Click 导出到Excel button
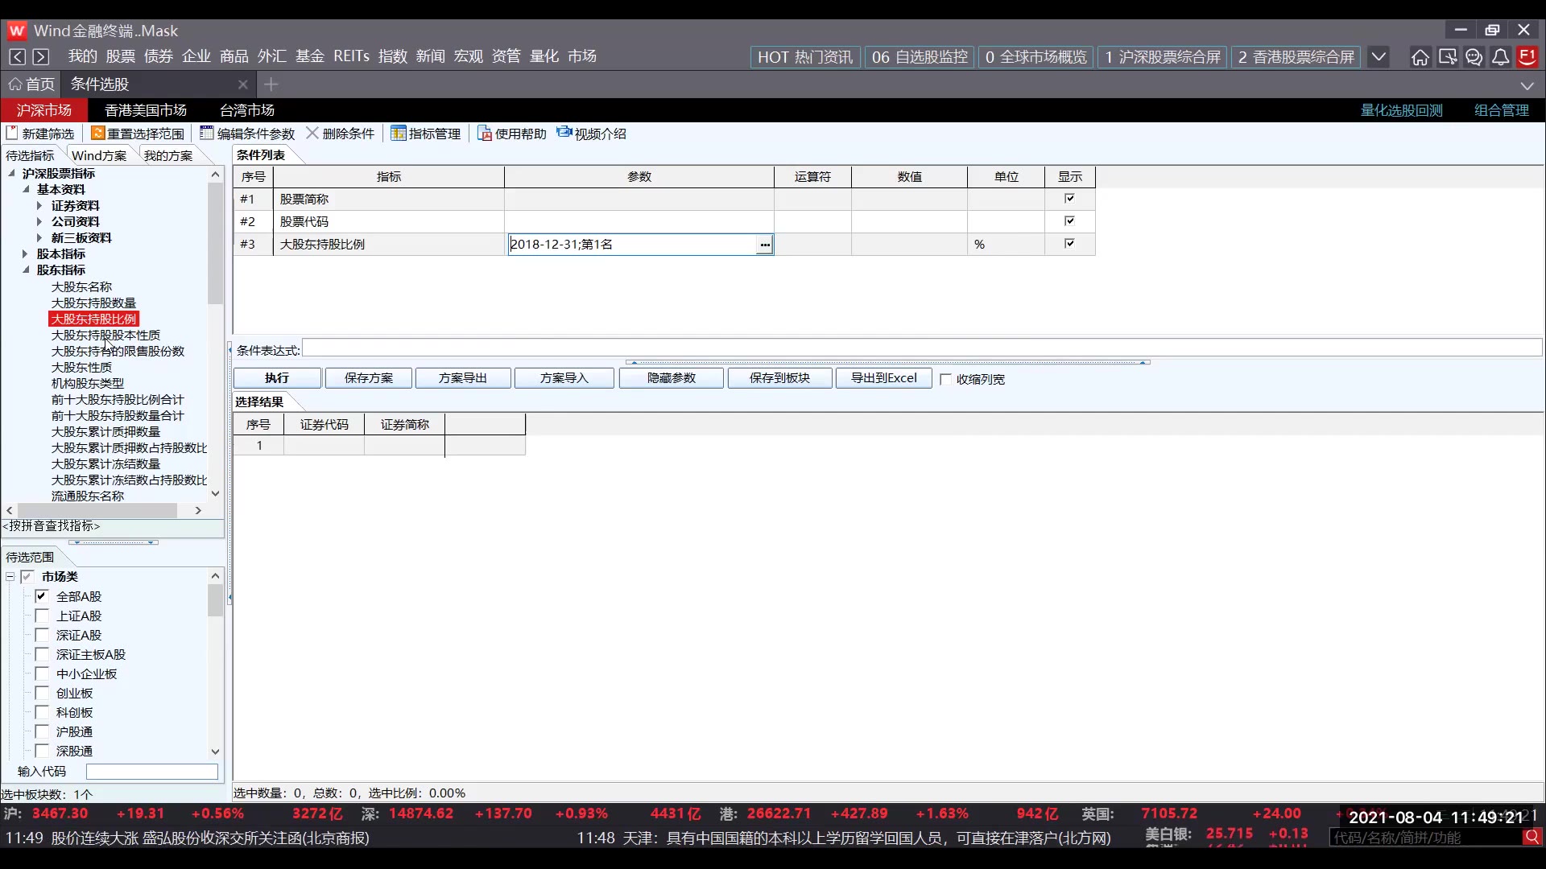This screenshot has width=1546, height=869. (884, 378)
